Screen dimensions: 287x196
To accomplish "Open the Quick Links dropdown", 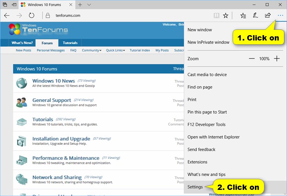I will point(115,50).
